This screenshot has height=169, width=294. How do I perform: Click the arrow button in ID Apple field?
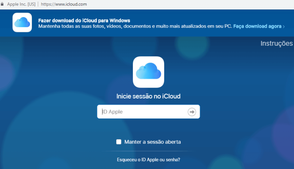pos(192,112)
